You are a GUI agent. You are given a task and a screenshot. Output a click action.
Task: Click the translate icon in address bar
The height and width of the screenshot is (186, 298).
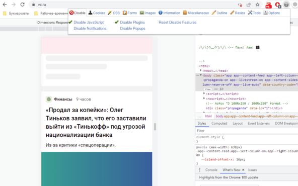[x=240, y=5]
